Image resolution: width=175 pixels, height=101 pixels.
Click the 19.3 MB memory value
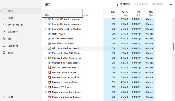[x=124, y=92]
